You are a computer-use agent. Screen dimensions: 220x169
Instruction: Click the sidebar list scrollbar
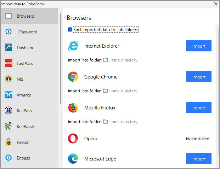click(x=61, y=59)
